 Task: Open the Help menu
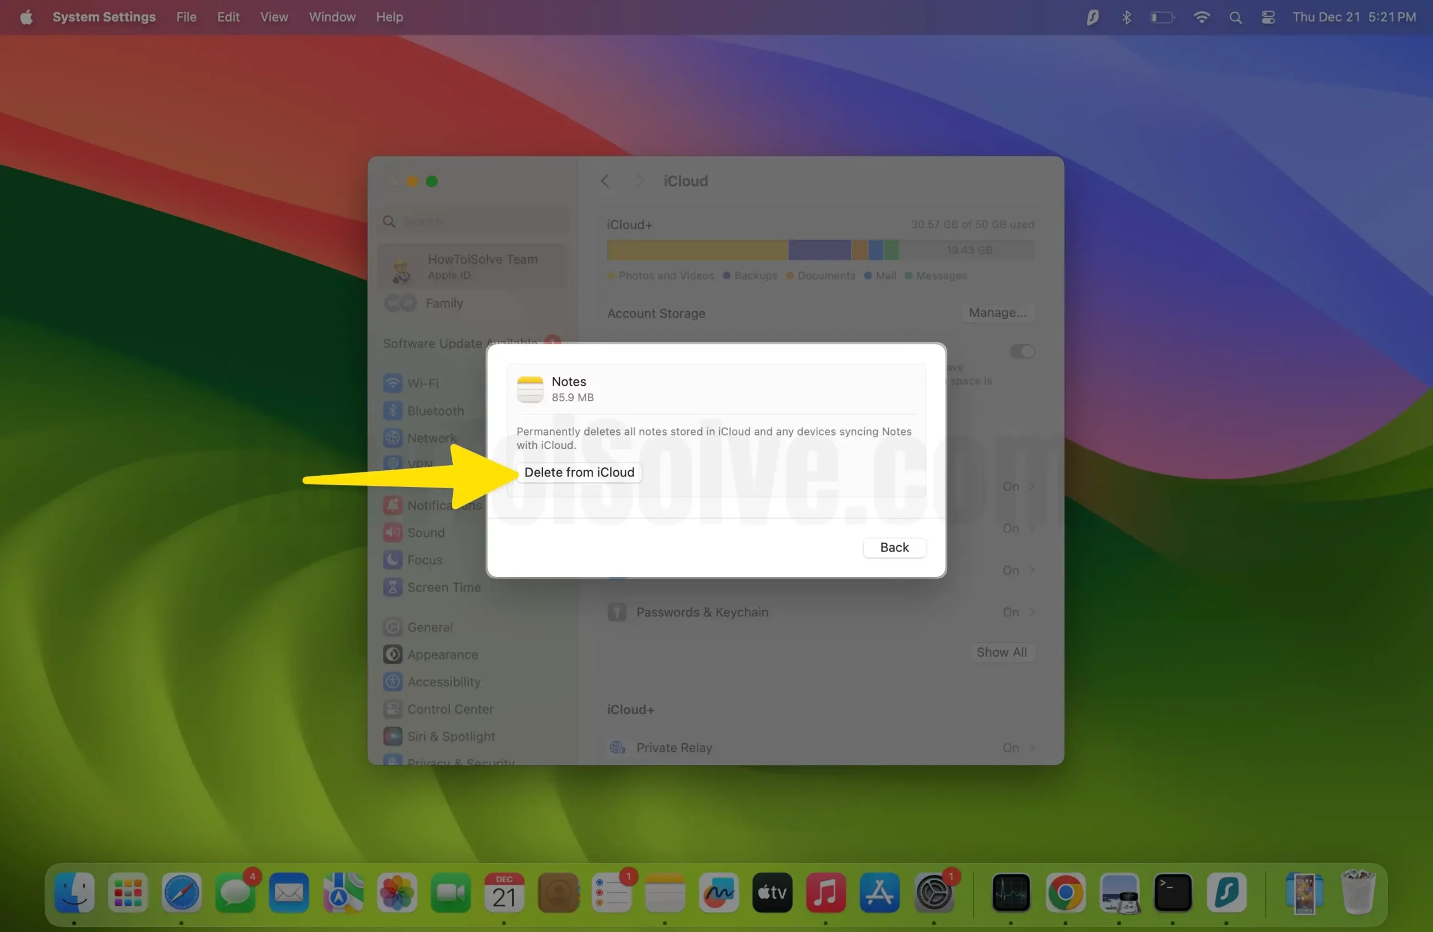tap(390, 17)
